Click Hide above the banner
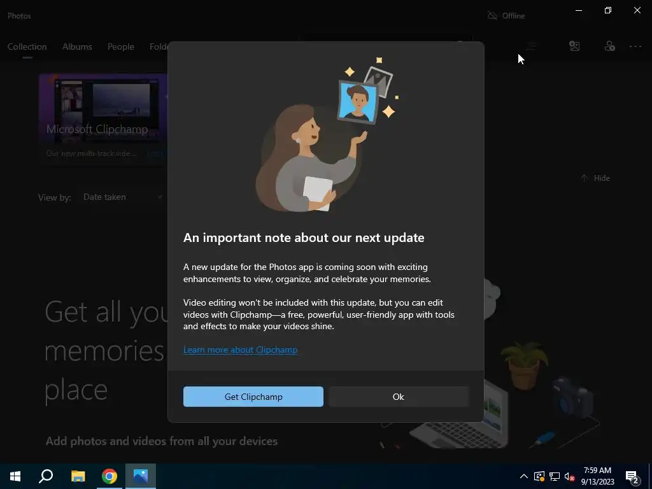Image resolution: width=652 pixels, height=489 pixels. (x=595, y=178)
